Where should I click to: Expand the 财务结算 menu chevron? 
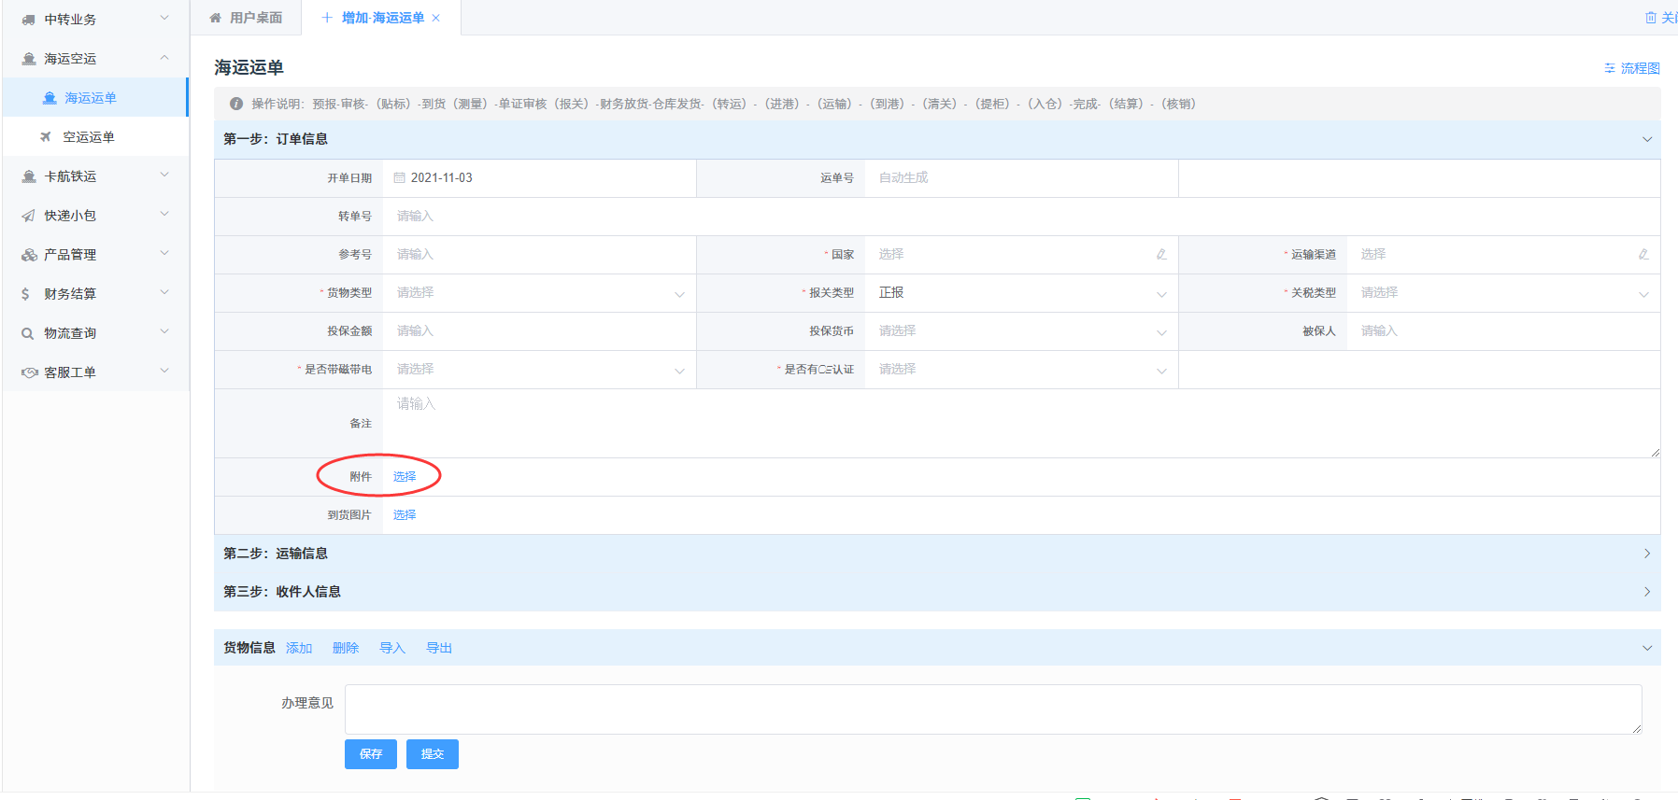[164, 292]
